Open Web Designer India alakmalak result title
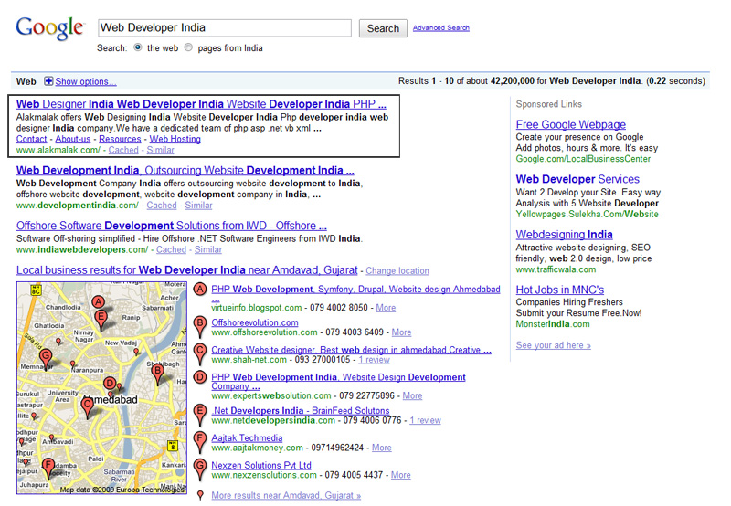This screenshot has width=731, height=506. [x=201, y=104]
